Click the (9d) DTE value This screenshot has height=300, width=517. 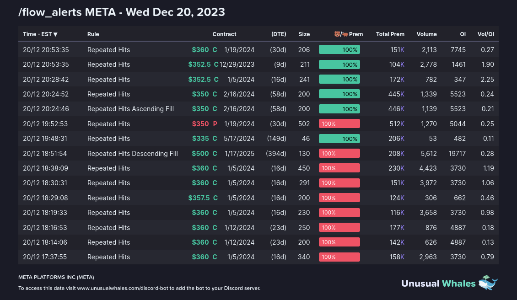(x=280, y=64)
